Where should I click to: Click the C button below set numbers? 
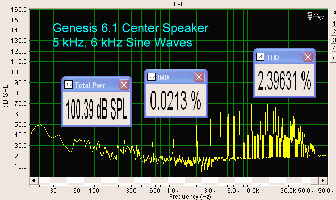[x=334, y=58]
